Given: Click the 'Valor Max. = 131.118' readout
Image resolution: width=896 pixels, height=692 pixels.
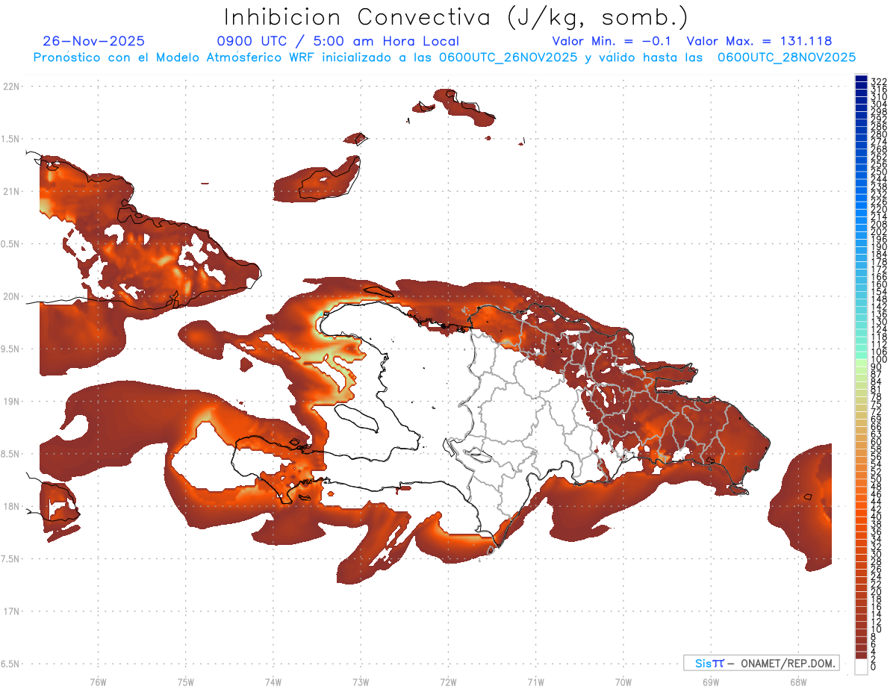Looking at the screenshot, I should (x=759, y=41).
